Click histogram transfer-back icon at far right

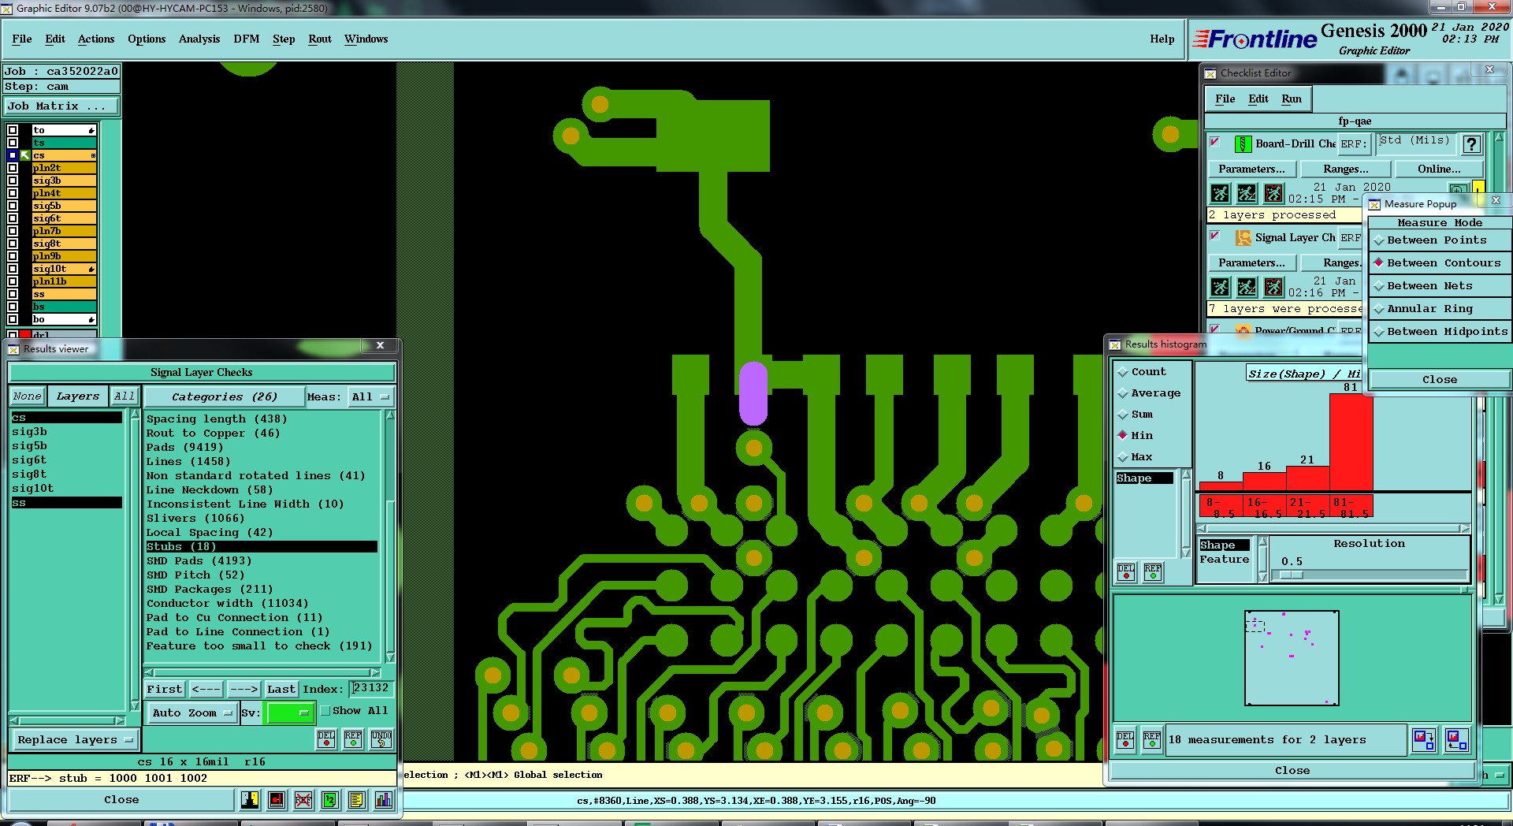[x=1457, y=740]
